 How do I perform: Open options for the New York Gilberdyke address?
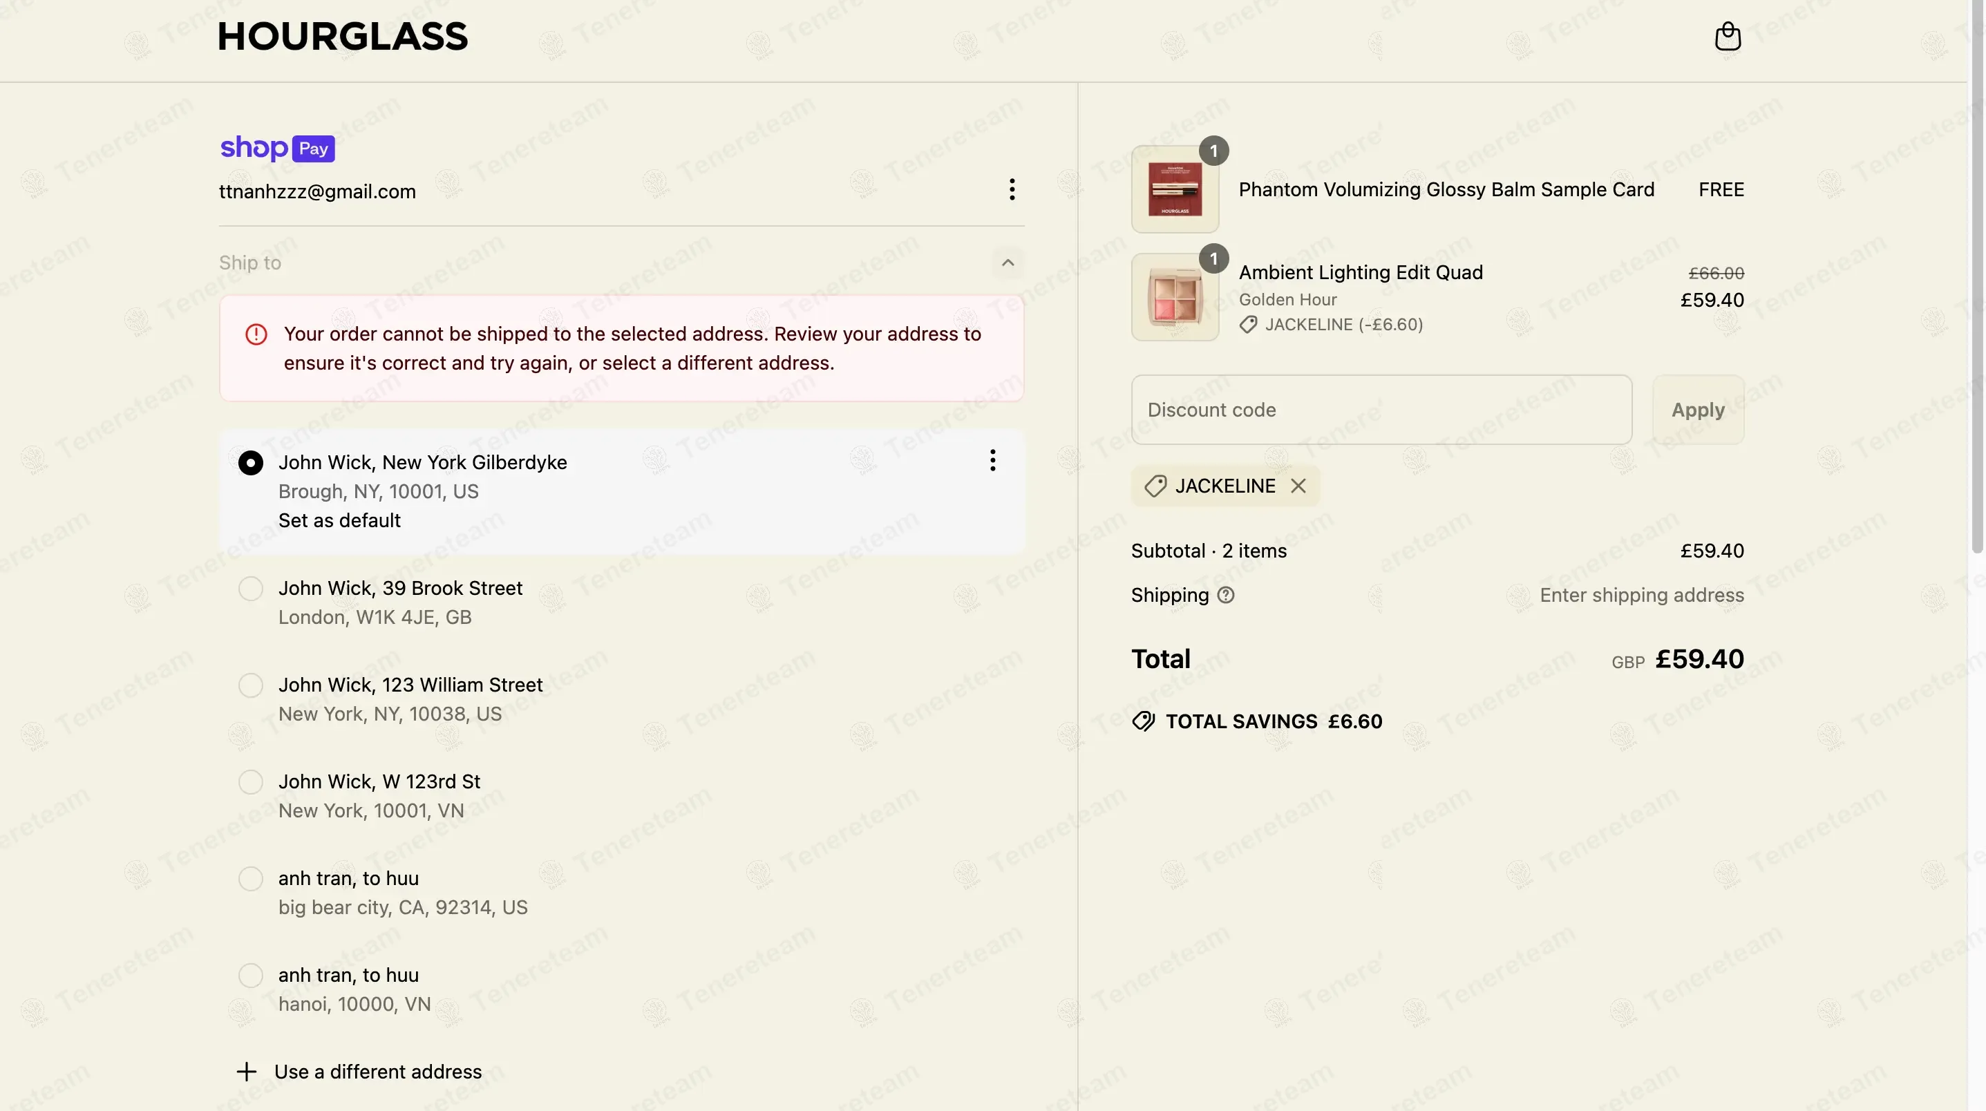(992, 461)
